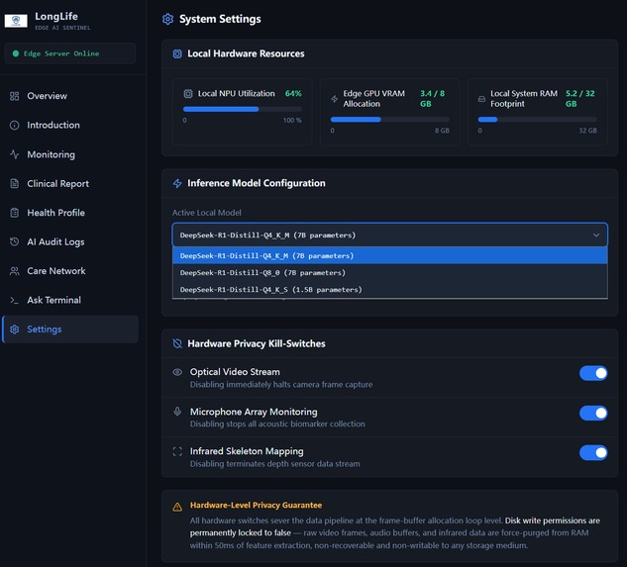Click the Health Profile clipboard icon
This screenshot has width=627, height=567.
pos(15,213)
